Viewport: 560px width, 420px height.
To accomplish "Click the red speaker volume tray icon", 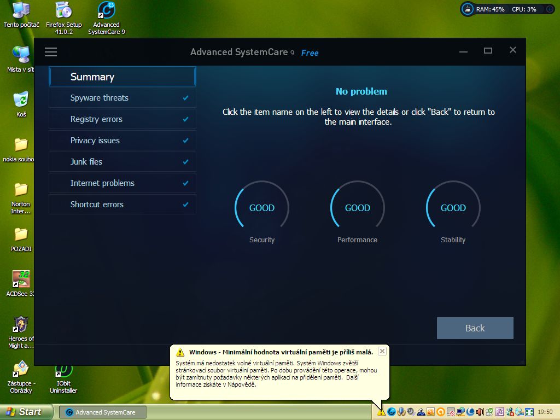I will pos(480,412).
